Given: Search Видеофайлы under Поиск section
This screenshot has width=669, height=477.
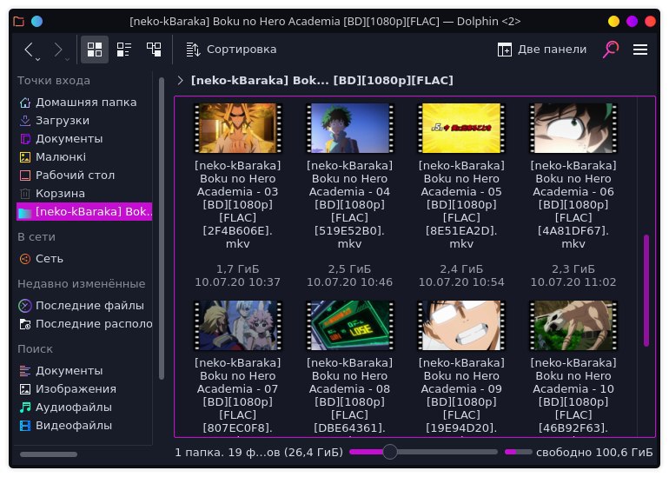Looking at the screenshot, I should 84,426.
